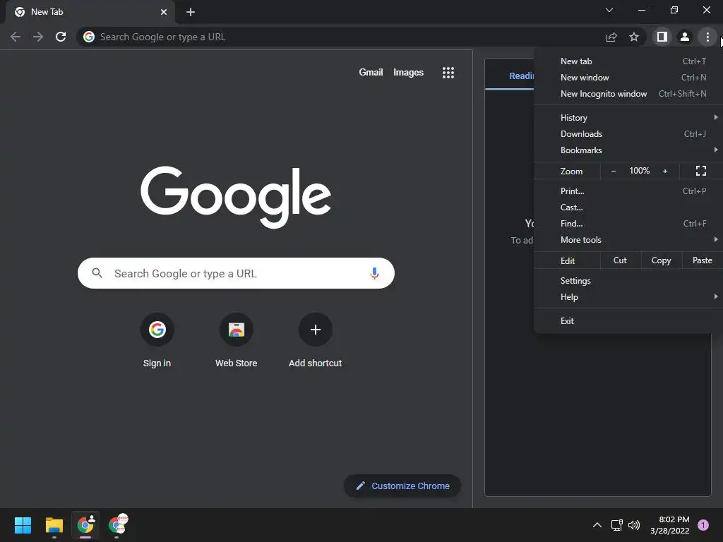
Task: Choose Find... from the menu
Action: [x=628, y=224]
